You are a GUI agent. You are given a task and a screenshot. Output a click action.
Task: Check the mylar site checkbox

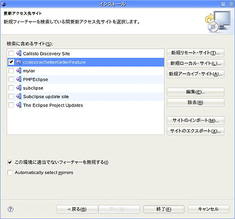(11, 70)
